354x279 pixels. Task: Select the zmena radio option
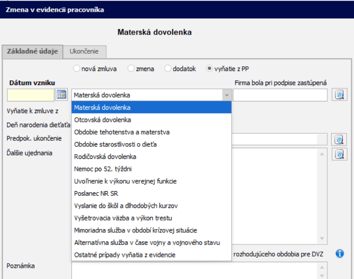(x=131, y=68)
